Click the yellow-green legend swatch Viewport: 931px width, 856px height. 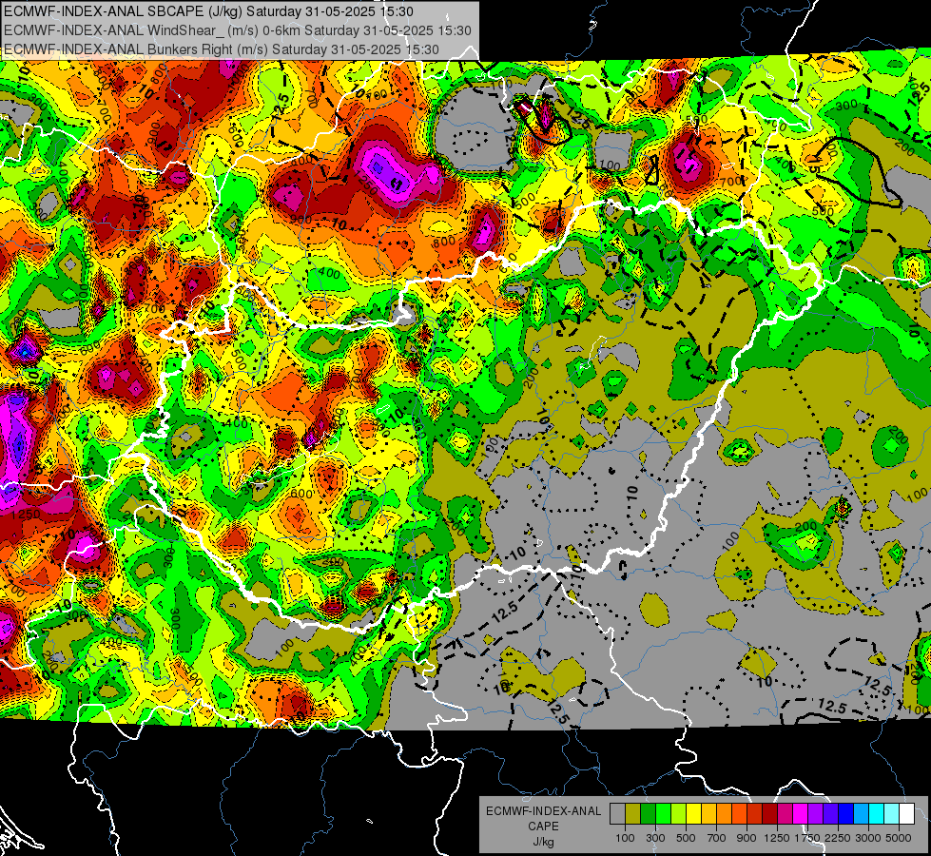click(x=679, y=814)
